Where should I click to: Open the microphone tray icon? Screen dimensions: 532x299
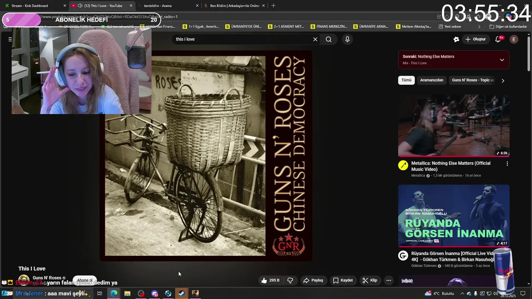[475, 294]
